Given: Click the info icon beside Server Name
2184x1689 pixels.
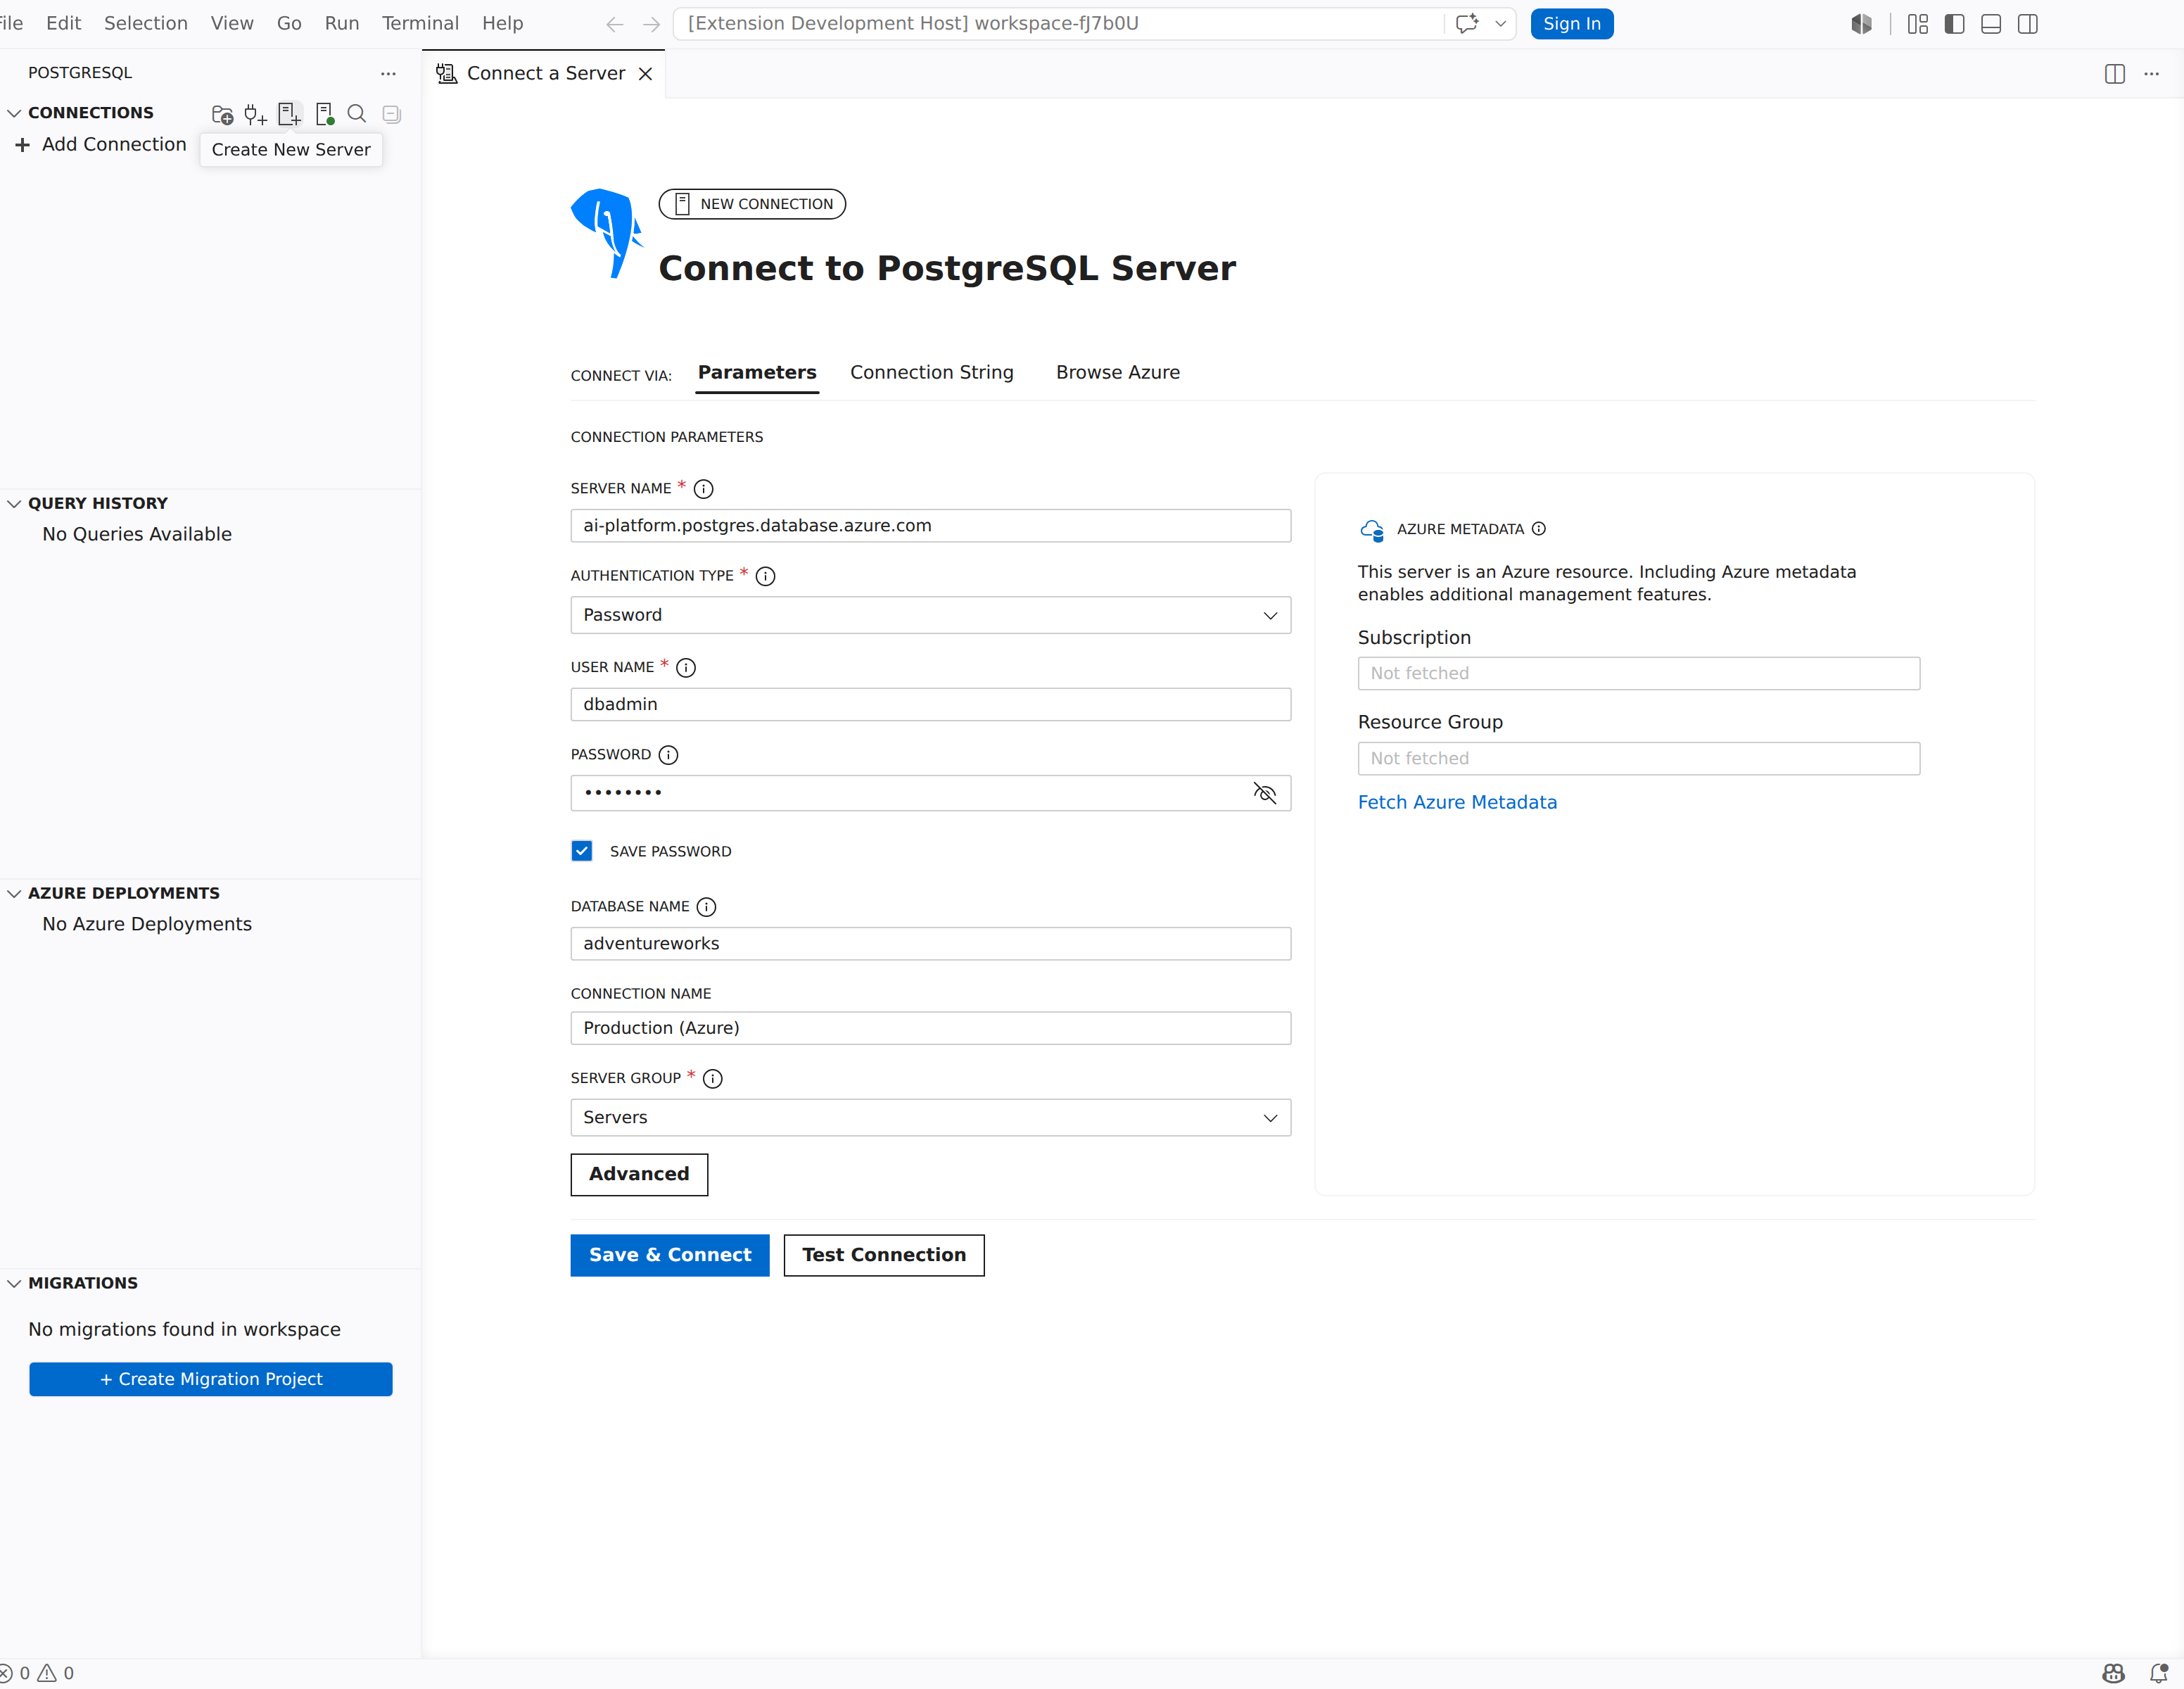Looking at the screenshot, I should [x=704, y=489].
